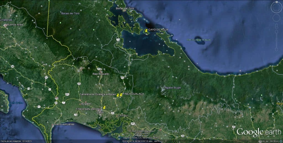
Task: Click the zoom slider track
Action: 276,40
